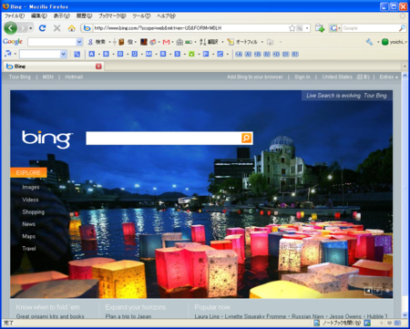Viewport: 410px width, 329px height.
Task: Expand the Google Toolbar search box dropdown
Action: point(79,42)
